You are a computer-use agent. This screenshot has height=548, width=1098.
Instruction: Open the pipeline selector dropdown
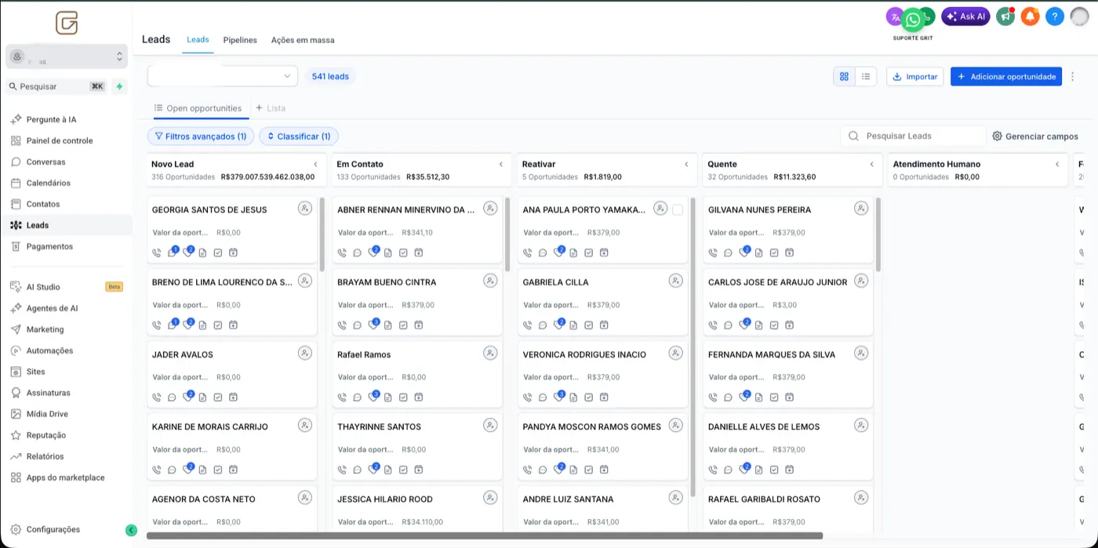coord(223,76)
